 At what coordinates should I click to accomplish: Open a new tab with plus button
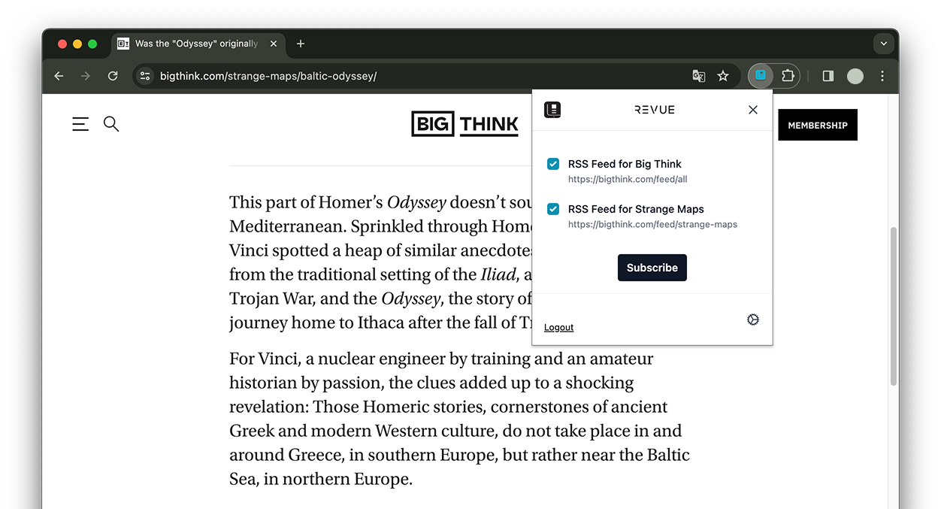coord(301,44)
